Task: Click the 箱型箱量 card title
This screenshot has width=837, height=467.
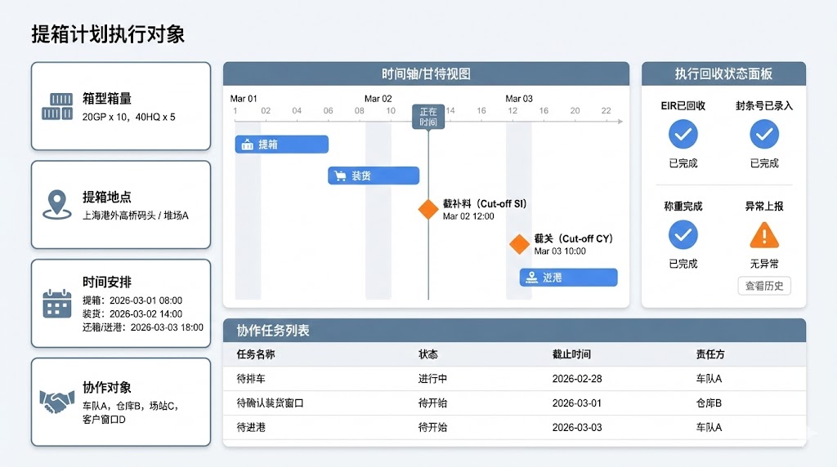Action: (x=107, y=99)
